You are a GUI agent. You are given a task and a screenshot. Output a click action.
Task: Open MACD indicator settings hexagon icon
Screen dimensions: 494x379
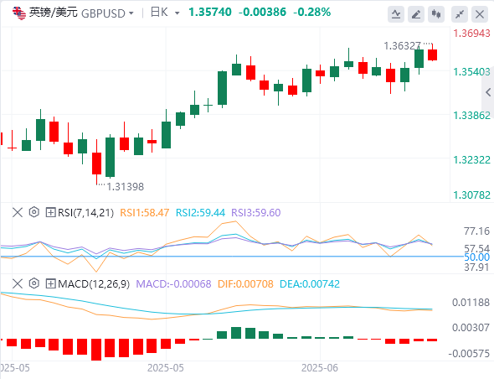tap(34, 283)
